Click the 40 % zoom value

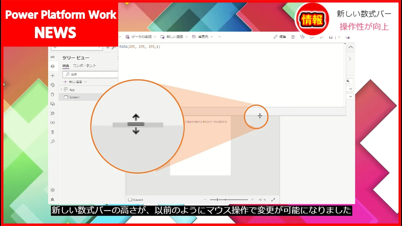click(262, 200)
